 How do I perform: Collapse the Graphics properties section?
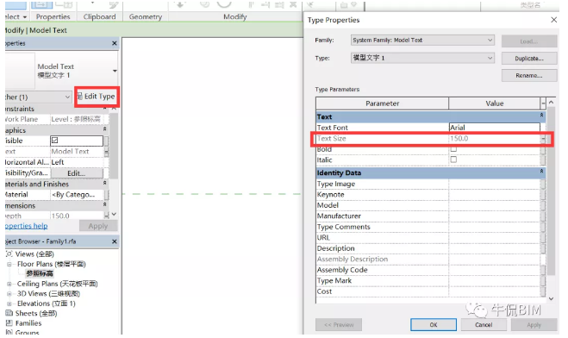(104, 129)
